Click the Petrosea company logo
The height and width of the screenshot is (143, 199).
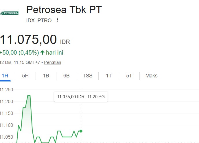tap(10, 13)
